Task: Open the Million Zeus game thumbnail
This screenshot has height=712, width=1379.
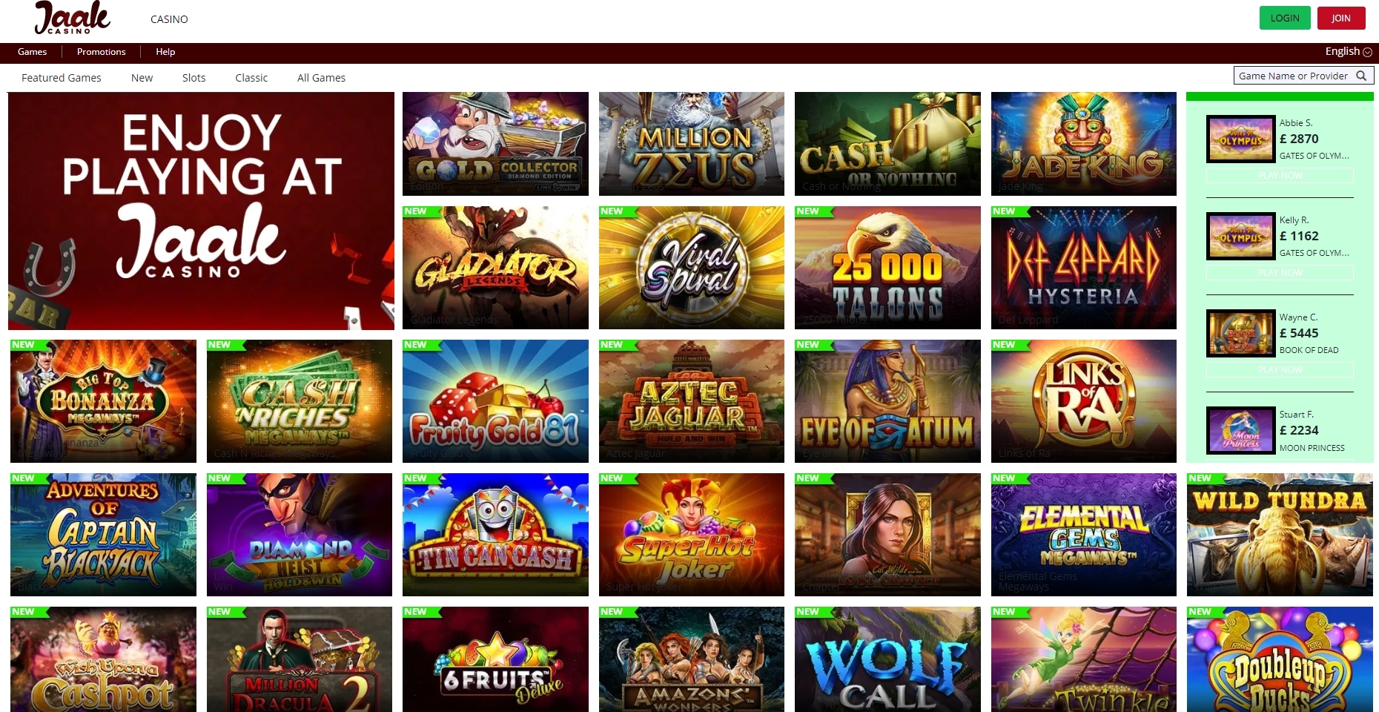Action: (692, 144)
